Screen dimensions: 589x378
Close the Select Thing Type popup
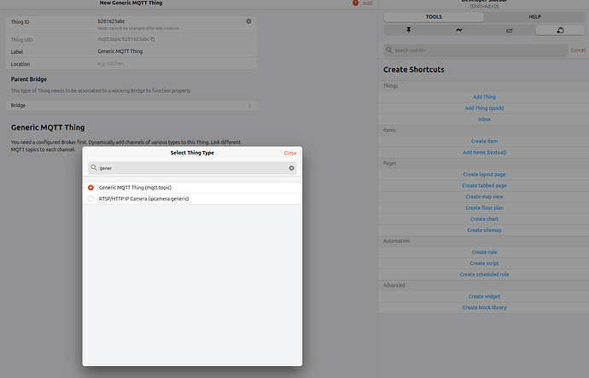pyautogui.click(x=290, y=153)
